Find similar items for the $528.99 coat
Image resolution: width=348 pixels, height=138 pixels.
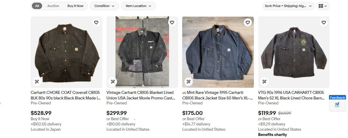pyautogui.click(x=37, y=82)
